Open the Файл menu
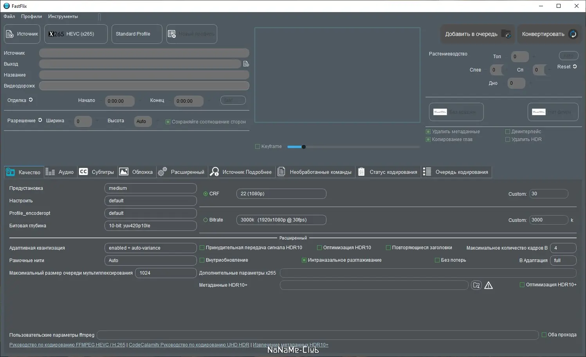586x357 pixels. 9,16
